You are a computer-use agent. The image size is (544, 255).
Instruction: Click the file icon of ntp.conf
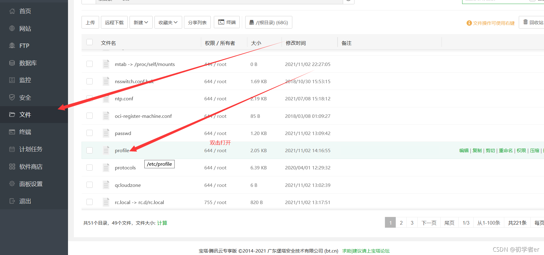(x=106, y=99)
